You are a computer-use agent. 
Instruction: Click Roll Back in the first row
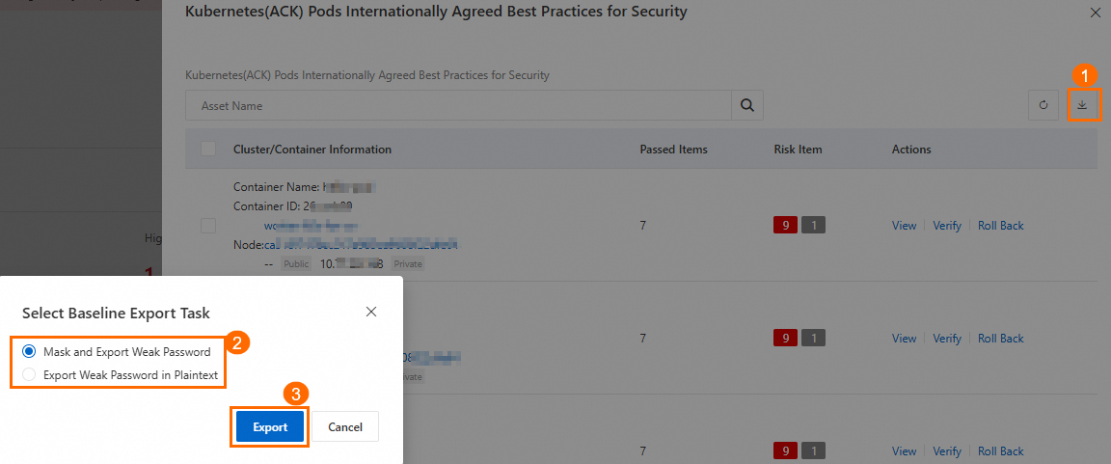[x=1000, y=226]
